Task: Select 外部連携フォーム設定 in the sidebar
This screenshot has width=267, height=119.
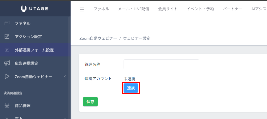Action: 34,50
